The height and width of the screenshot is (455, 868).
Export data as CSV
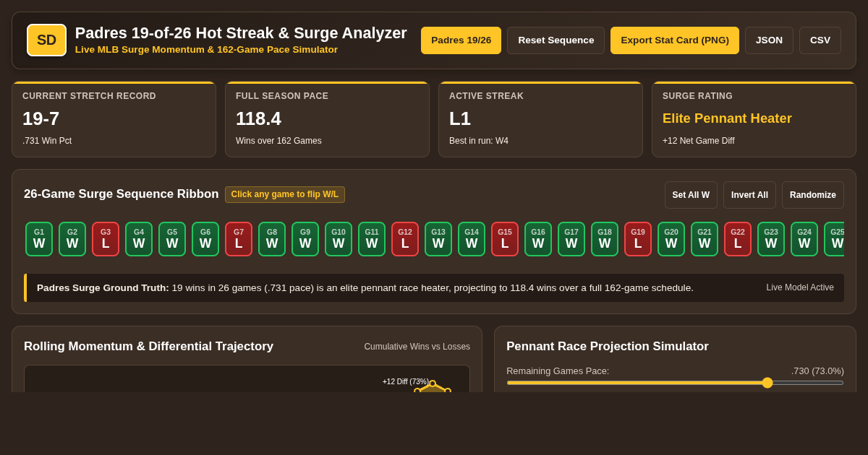(820, 40)
